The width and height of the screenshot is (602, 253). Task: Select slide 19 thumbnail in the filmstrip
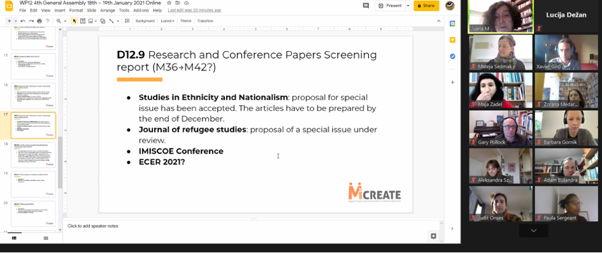pos(33,184)
